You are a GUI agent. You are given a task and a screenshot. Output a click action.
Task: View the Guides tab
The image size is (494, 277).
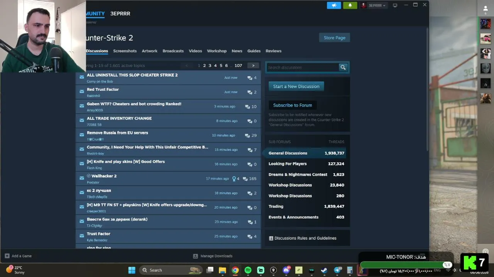coord(254,51)
